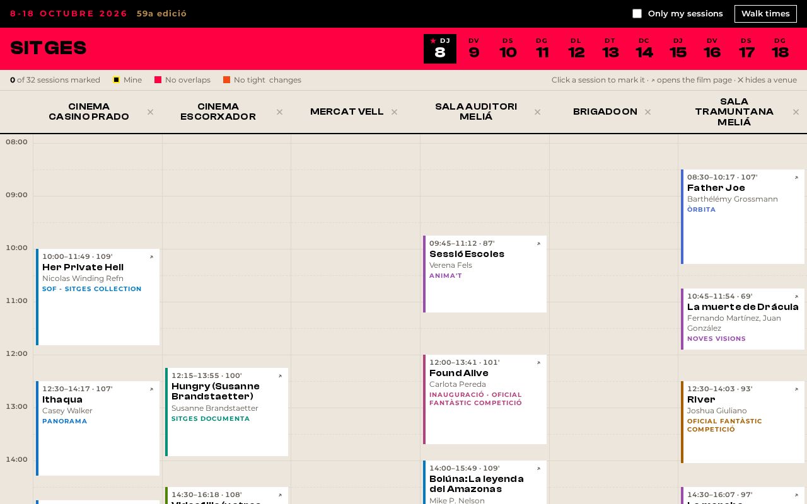Image resolution: width=807 pixels, height=504 pixels.
Task: Click the SITGES festival logo
Action: pyautogui.click(x=49, y=49)
